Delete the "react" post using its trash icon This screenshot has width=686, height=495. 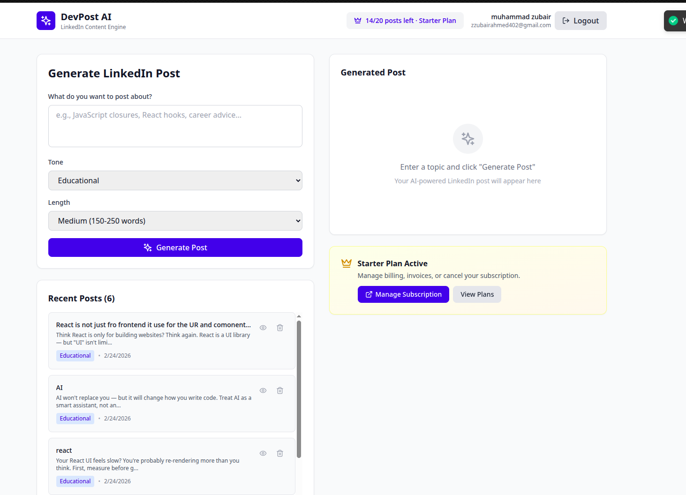279,453
